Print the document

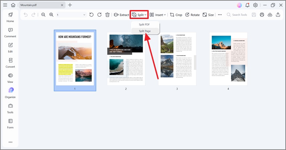[x=262, y=15]
